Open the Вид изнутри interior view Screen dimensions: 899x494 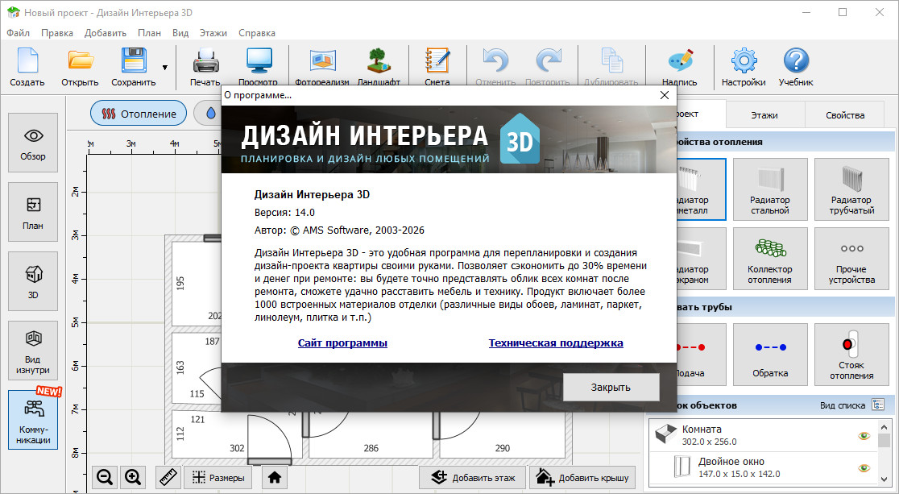coord(33,351)
